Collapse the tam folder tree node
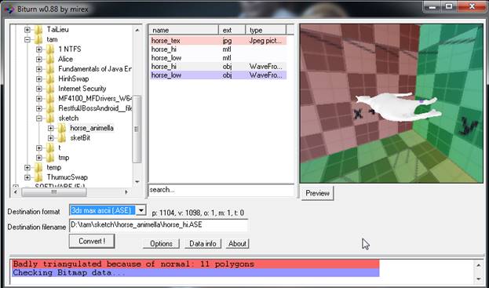The image size is (489, 288). (x=27, y=39)
